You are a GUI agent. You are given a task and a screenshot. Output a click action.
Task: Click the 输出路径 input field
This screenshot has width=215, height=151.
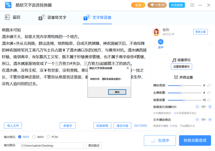point(52,145)
